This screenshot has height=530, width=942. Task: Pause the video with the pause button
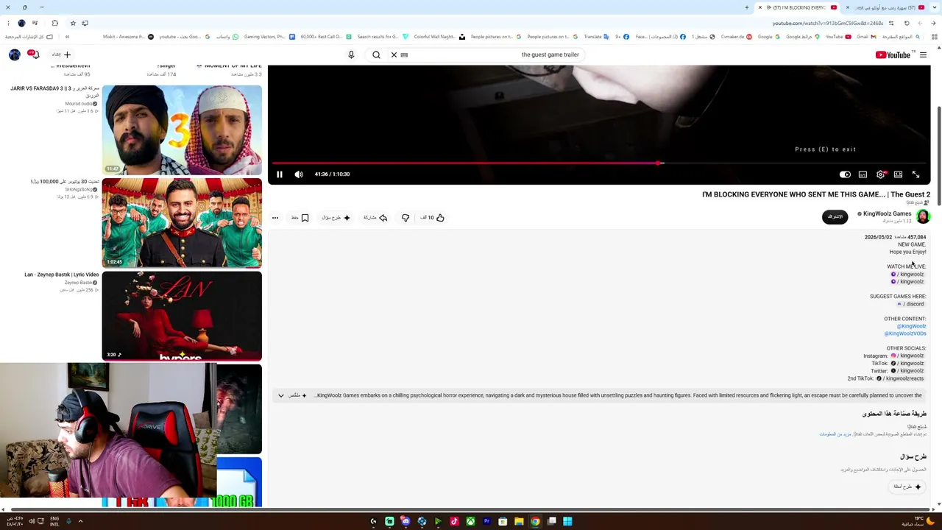[280, 174]
